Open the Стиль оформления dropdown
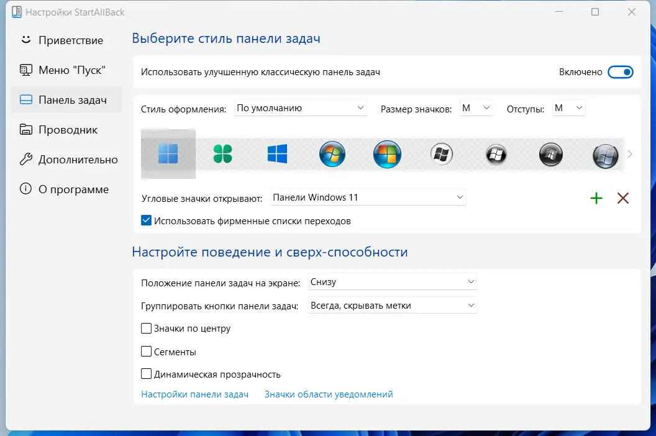Screen dimensions: 656x436 [300, 107]
